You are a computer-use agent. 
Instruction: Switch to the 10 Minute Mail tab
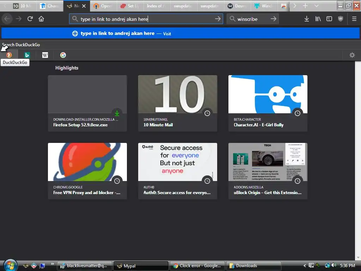[x=23, y=6]
